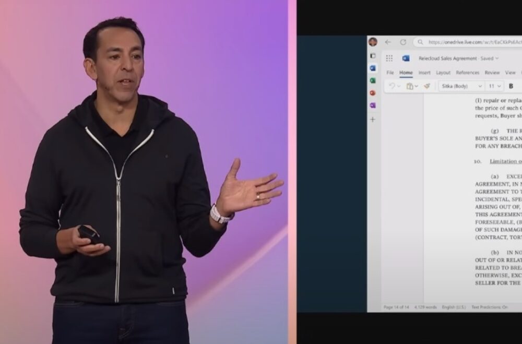This screenshot has height=344, width=522.
Task: Select the Home ribbon tab
Action: 406,73
